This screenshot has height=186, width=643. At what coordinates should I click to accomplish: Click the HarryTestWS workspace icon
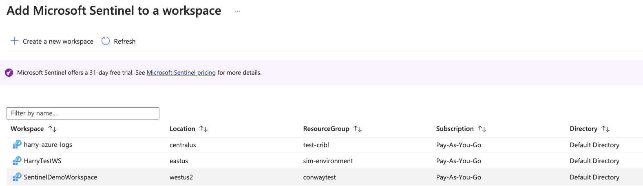click(17, 161)
